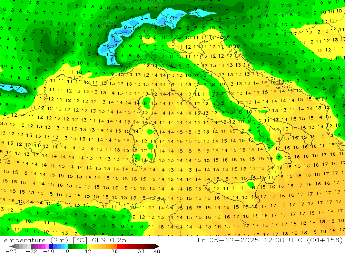345x253 pixels.
Task: Click the "Temperature (2m)" map title
Action: click(x=34, y=240)
